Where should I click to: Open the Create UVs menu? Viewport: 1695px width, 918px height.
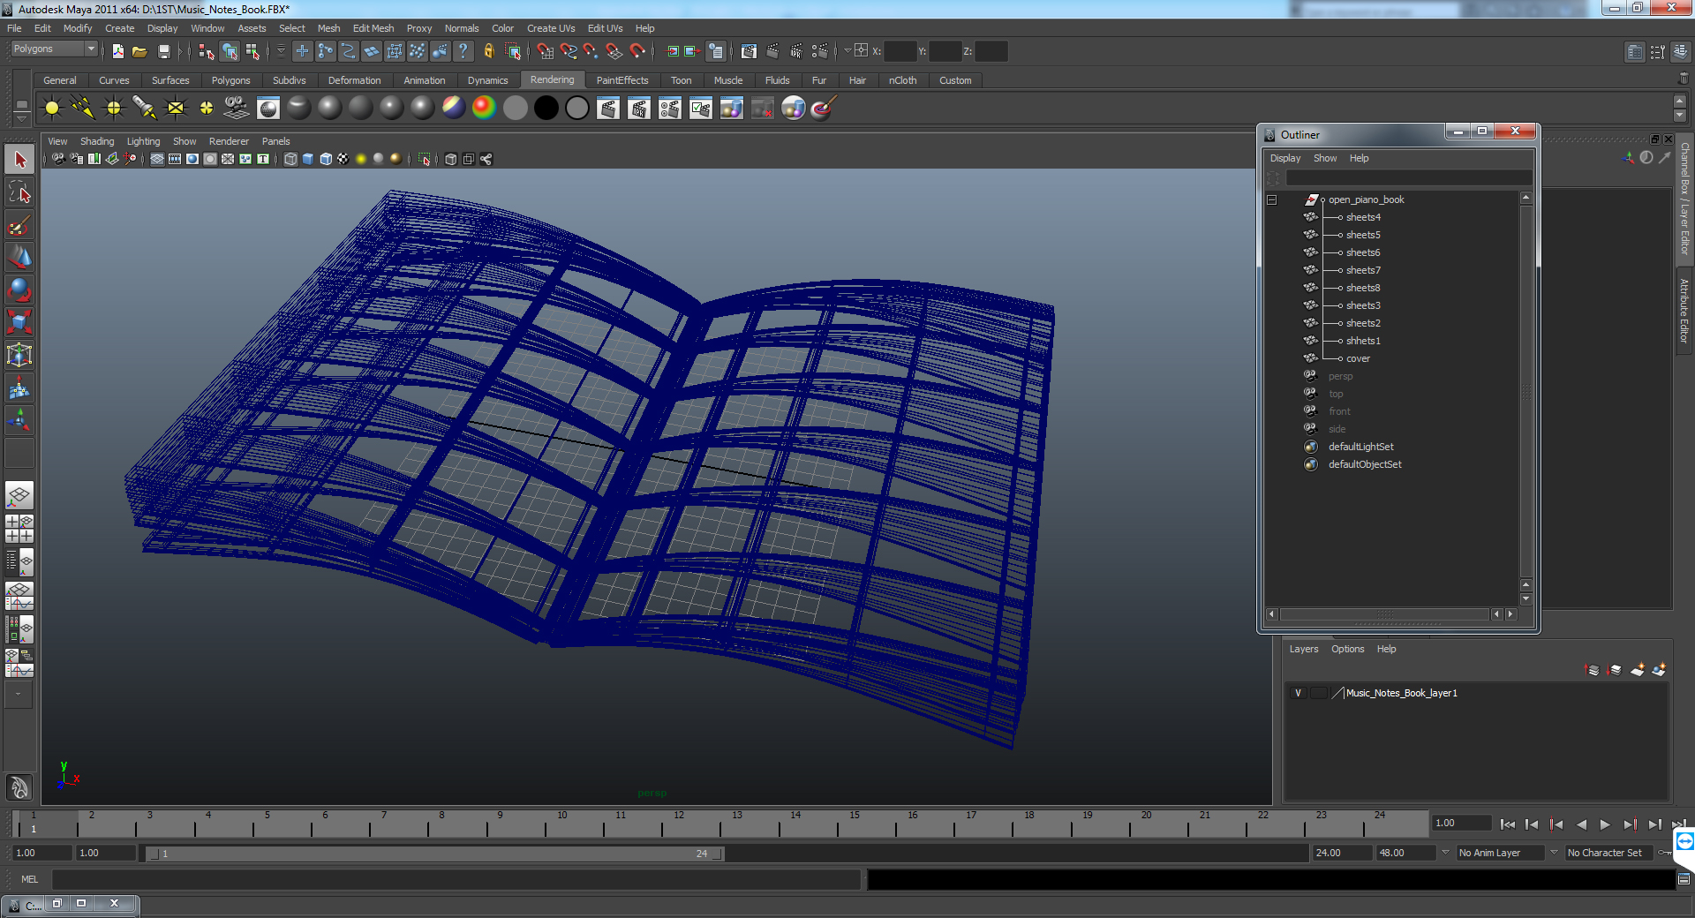tap(551, 28)
